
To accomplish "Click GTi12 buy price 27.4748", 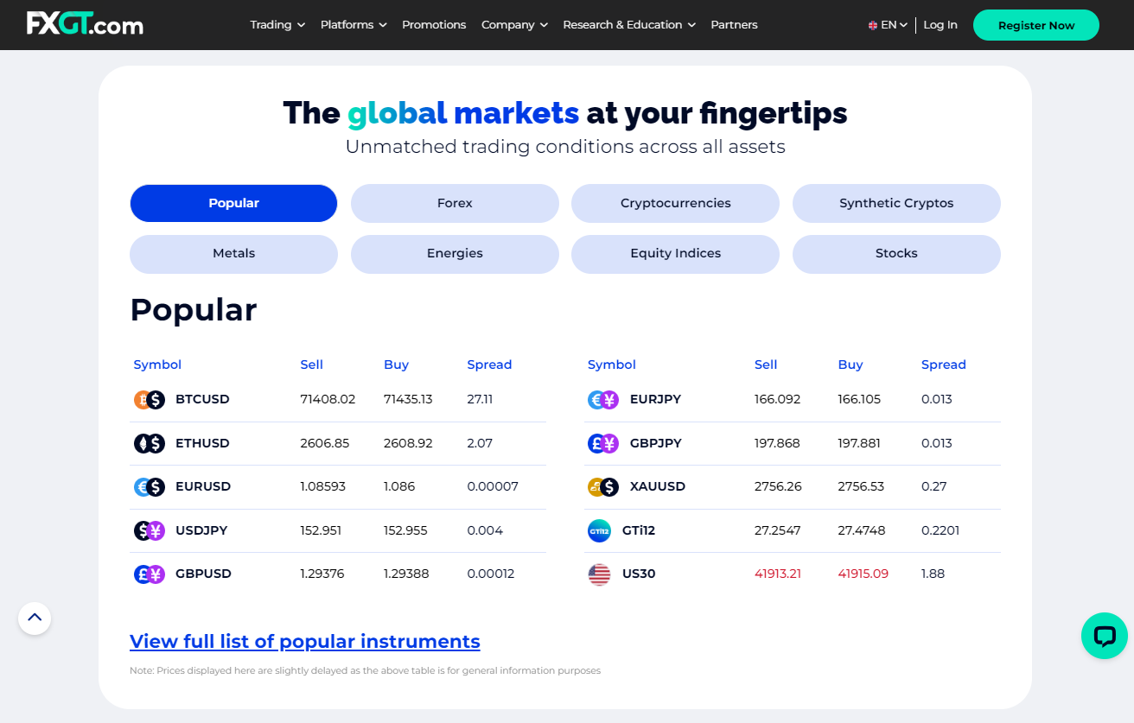I will pyautogui.click(x=862, y=530).
